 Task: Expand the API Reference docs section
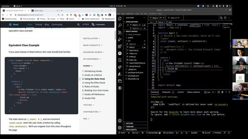[x=92, y=59]
